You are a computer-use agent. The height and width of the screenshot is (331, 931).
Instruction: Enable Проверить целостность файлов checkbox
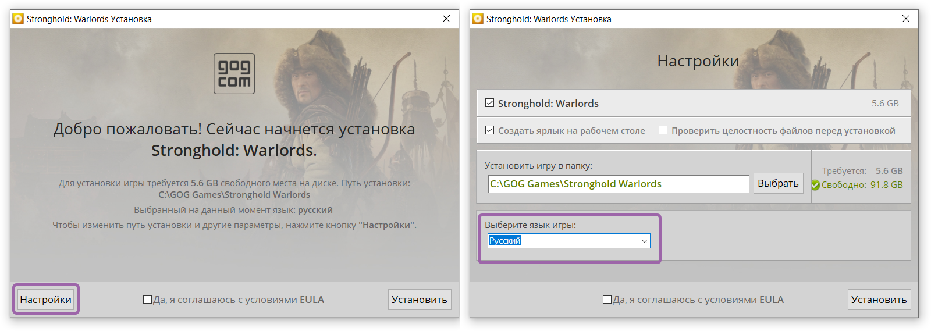(x=663, y=130)
